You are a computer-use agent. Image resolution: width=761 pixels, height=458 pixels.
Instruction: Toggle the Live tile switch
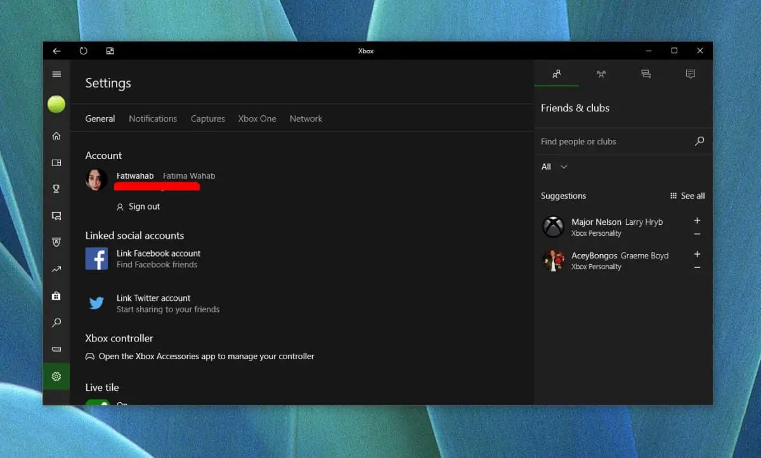pos(98,402)
